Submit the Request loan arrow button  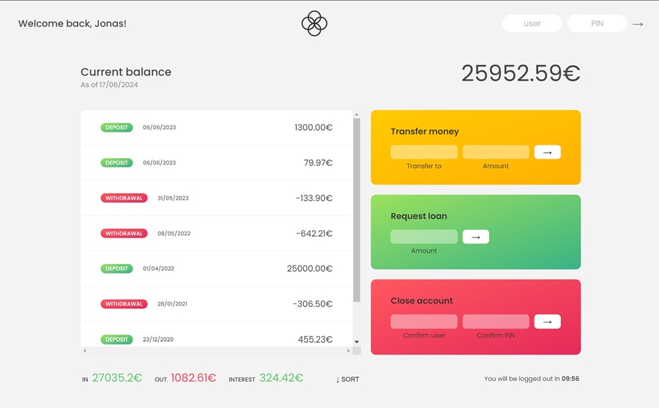coord(476,237)
